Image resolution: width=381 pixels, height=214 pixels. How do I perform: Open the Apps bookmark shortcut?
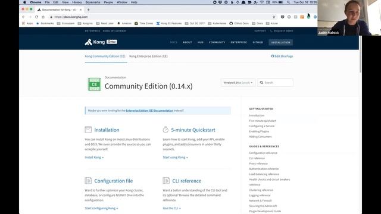point(27,24)
